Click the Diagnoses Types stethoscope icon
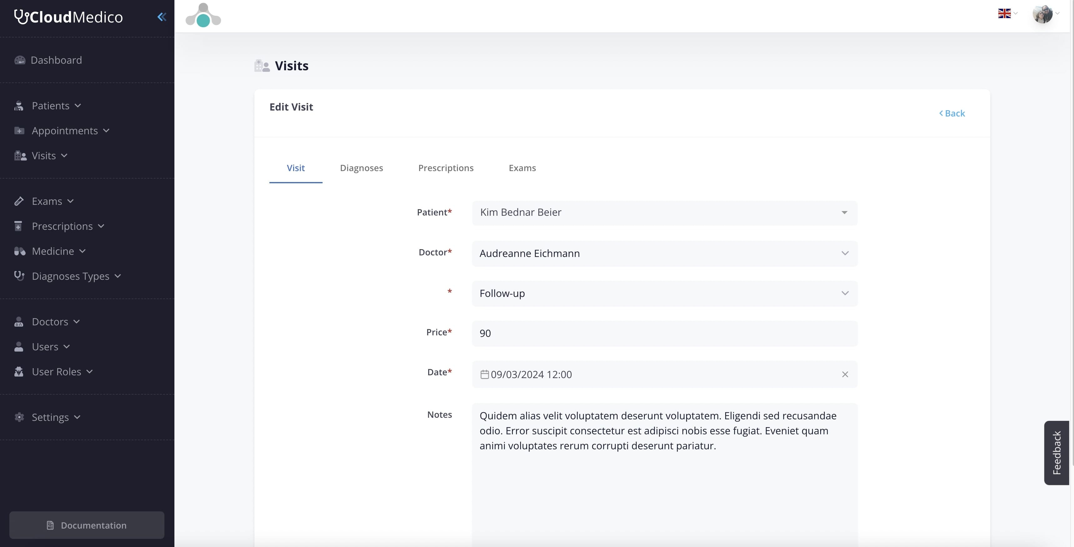 pos(20,276)
